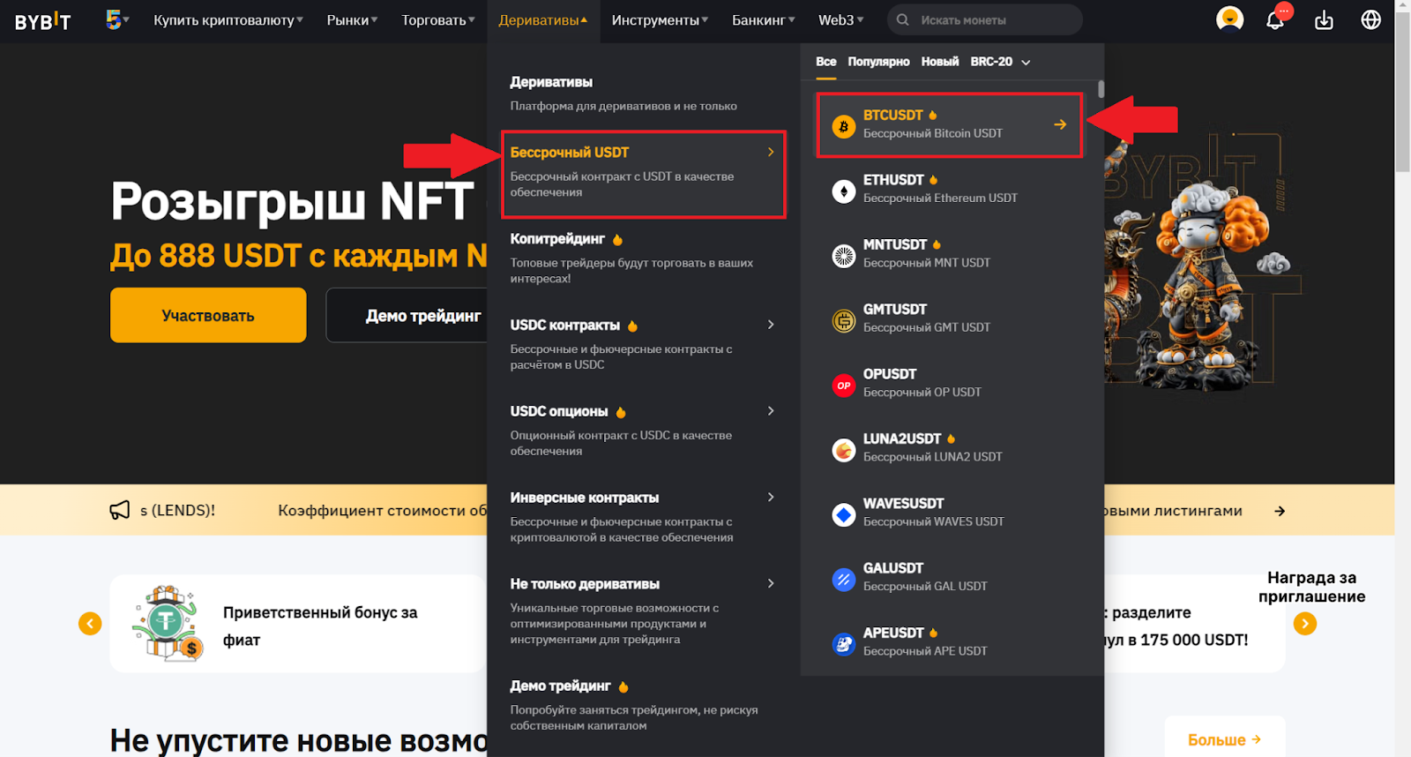Go to previous promo card
Image resolution: width=1411 pixels, height=757 pixels.
pos(90,624)
